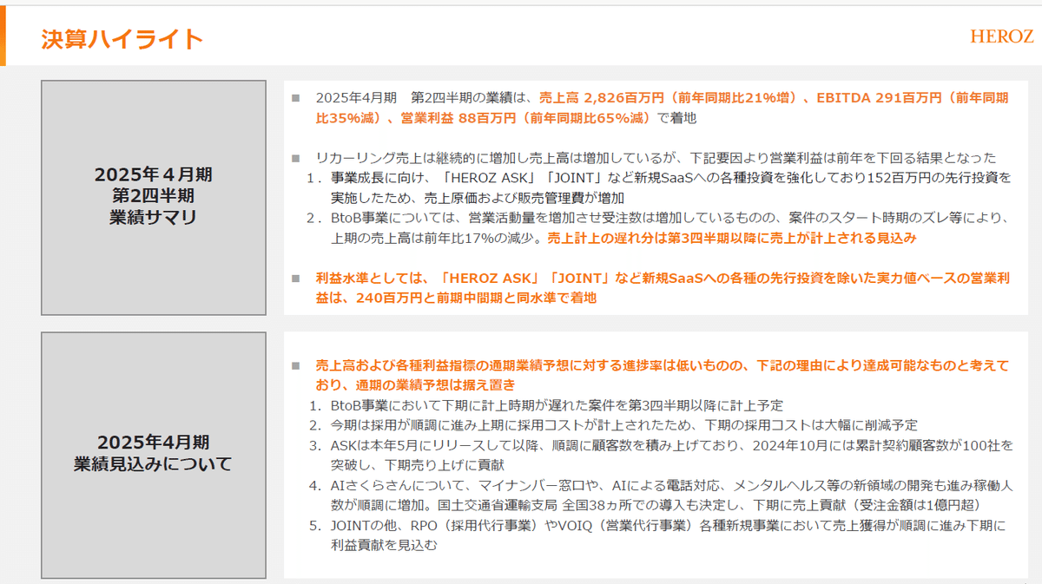Click the HEROZ logo in the header
1042x584 pixels.
[1001, 36]
